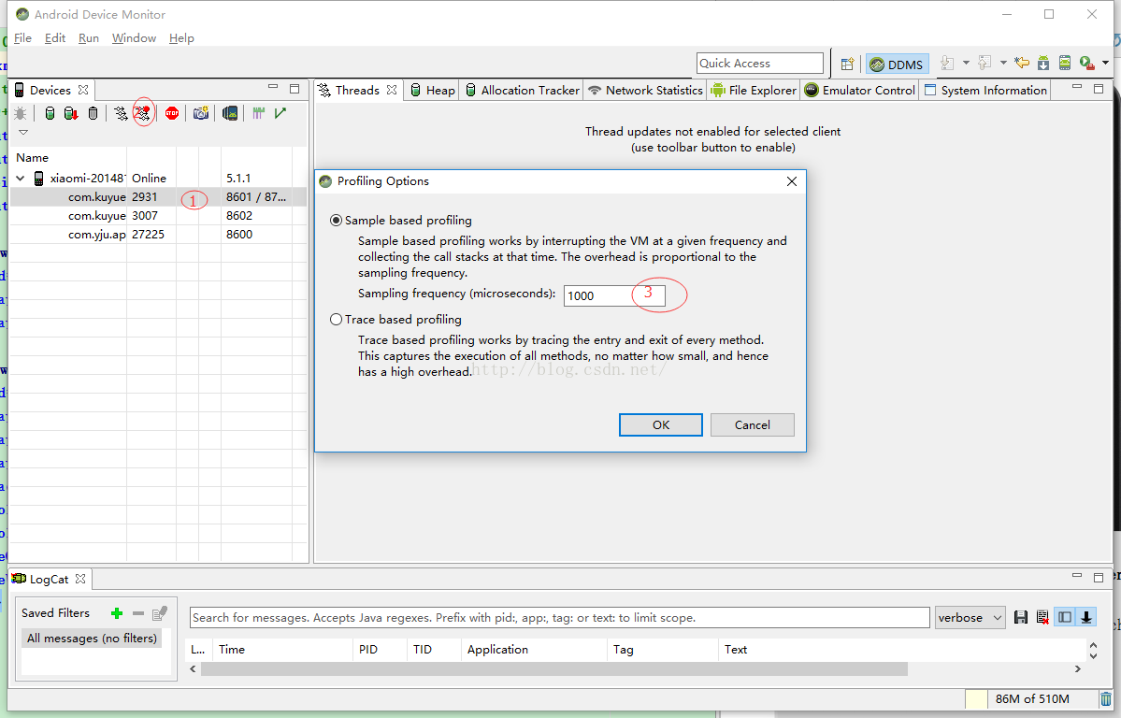The width and height of the screenshot is (1121, 718).
Task: Save the LogCat log with the floppy icon
Action: point(1021,617)
